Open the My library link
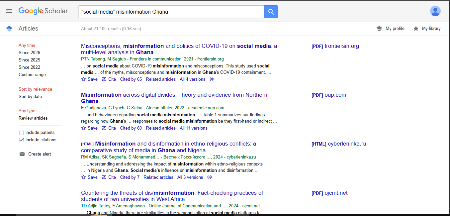Image resolution: width=450 pixels, height=216 pixels. coord(431,29)
